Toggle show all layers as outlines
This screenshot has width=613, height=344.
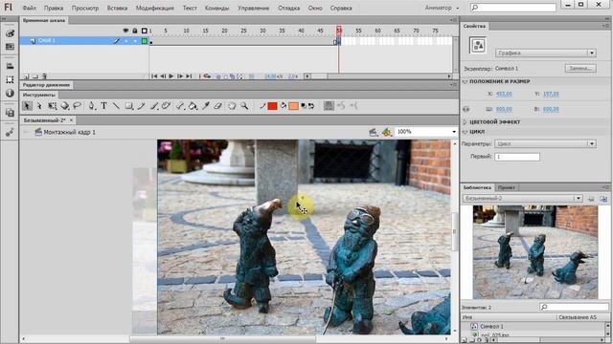click(x=145, y=31)
